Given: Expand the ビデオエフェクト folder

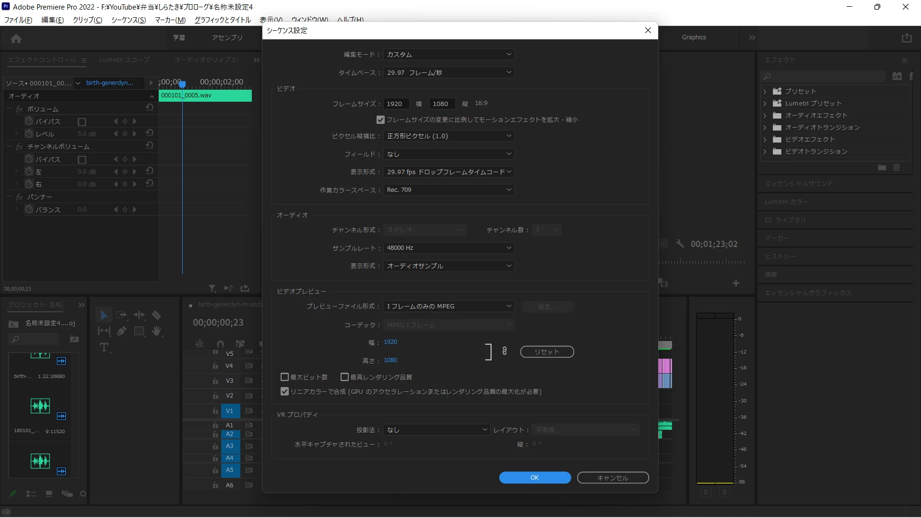Looking at the screenshot, I should [x=765, y=140].
